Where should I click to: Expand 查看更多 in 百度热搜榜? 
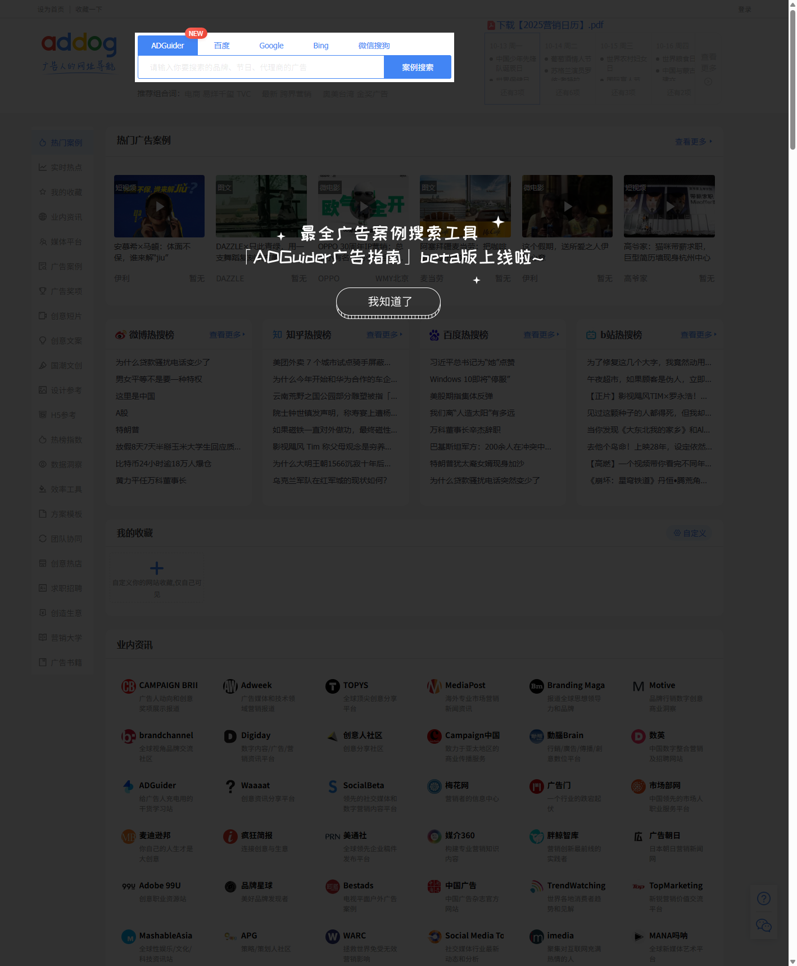click(x=541, y=335)
